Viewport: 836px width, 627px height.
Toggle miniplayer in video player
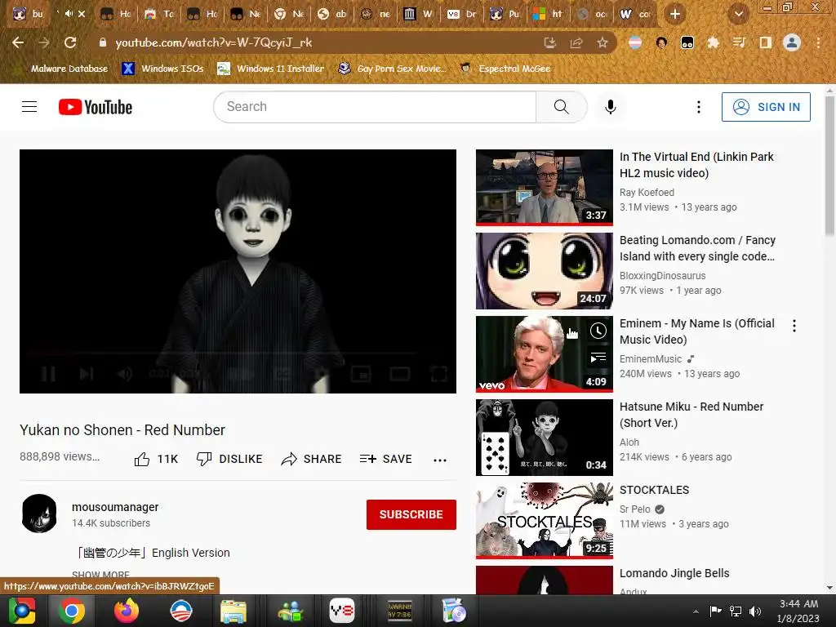tap(360, 374)
